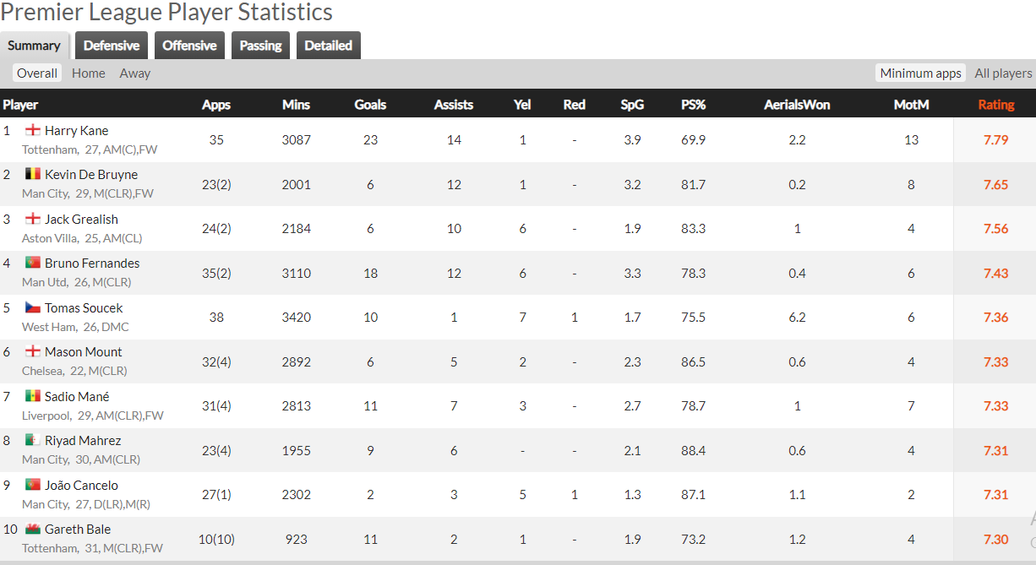Click the Belgium flag beside Kevin De Bruyne
Viewport: 1036px width, 565px height.
click(33, 174)
